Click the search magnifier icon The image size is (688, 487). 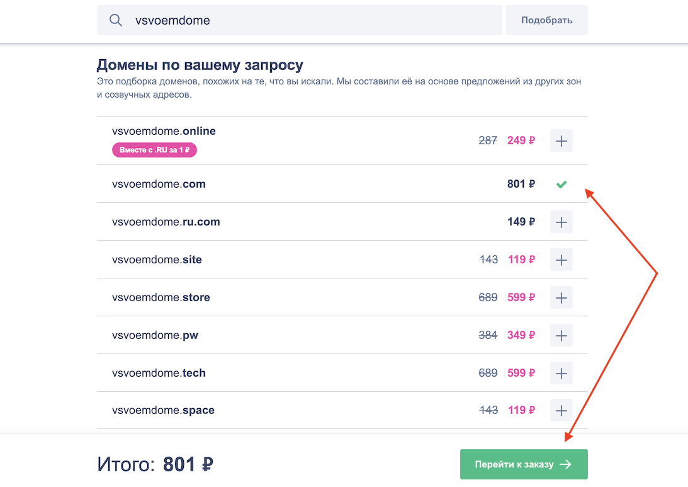tap(116, 20)
